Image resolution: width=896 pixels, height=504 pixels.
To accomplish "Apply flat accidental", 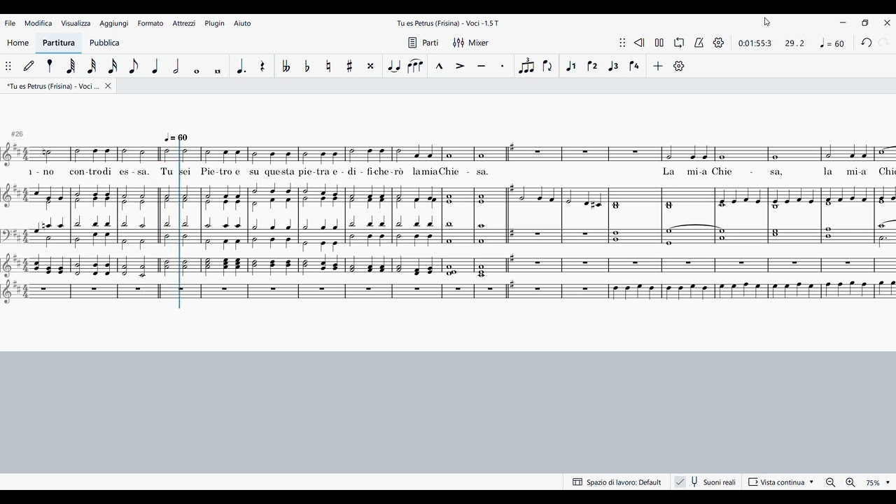I will click(307, 66).
